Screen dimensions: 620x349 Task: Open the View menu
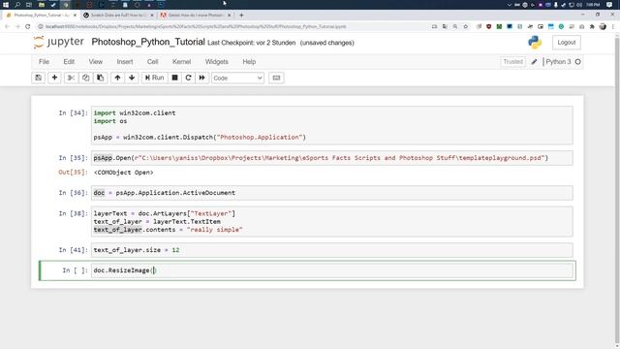pos(95,62)
